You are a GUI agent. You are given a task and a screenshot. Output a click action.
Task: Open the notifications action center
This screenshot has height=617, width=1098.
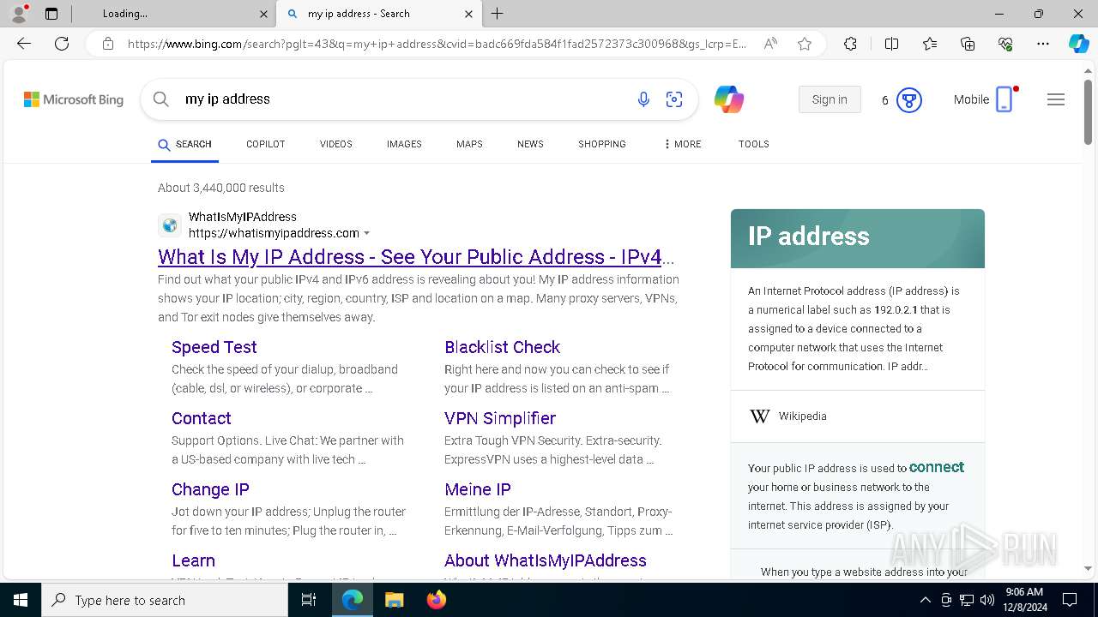pos(1070,600)
